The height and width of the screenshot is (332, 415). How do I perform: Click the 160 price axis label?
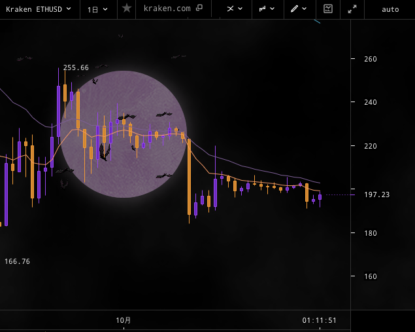371,276
